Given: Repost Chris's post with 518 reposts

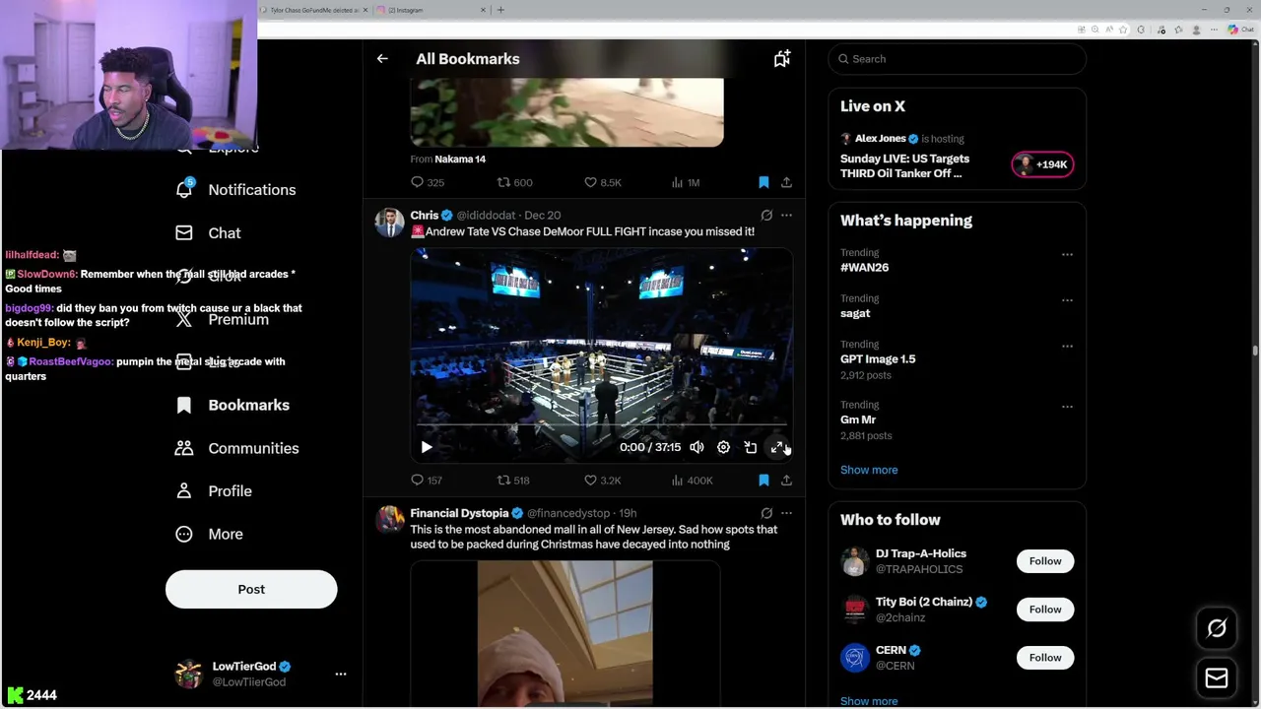Looking at the screenshot, I should 513,481.
